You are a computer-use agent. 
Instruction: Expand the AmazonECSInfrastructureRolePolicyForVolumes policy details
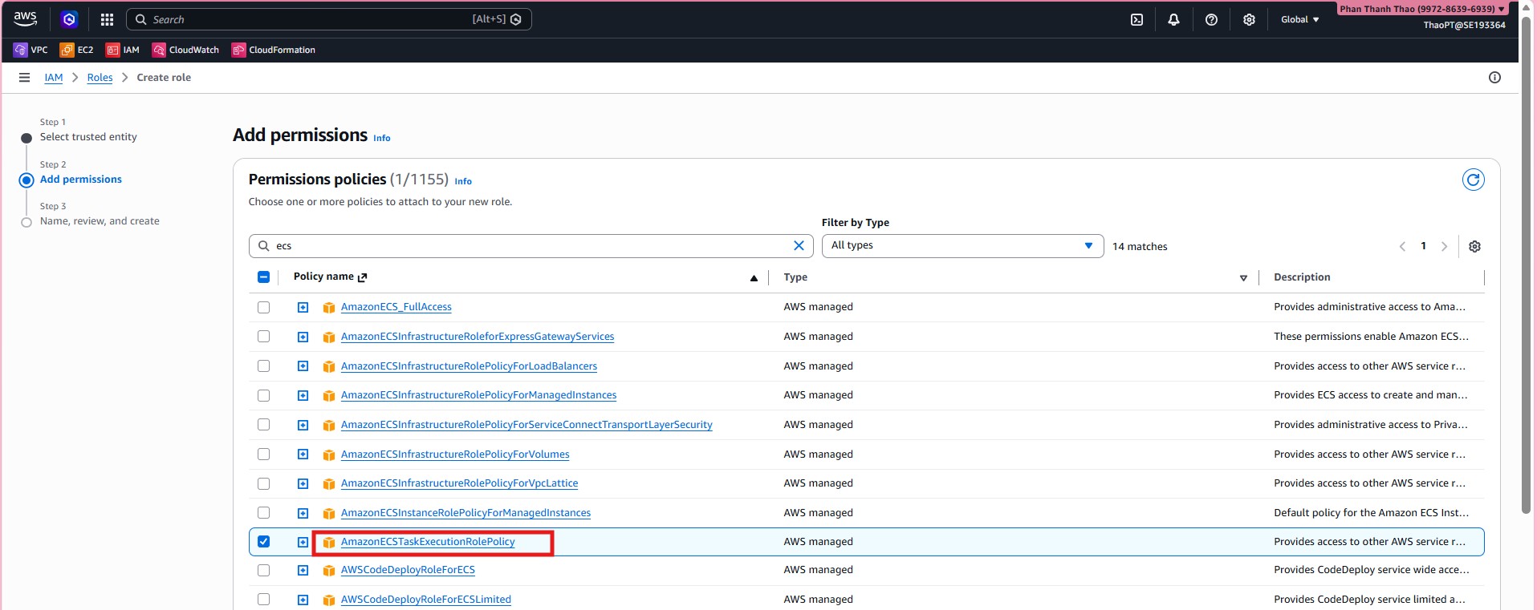pos(303,454)
